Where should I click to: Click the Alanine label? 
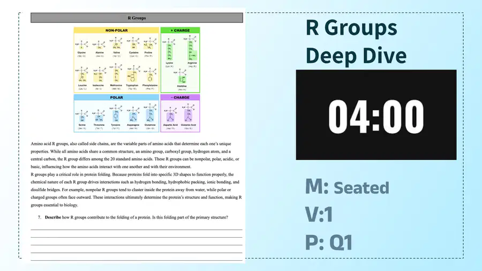point(100,52)
